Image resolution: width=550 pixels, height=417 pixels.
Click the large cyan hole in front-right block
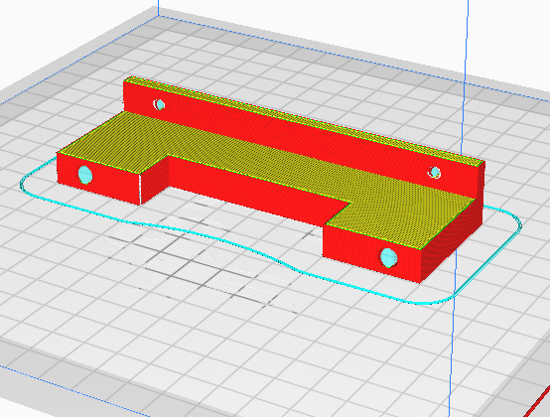(388, 258)
